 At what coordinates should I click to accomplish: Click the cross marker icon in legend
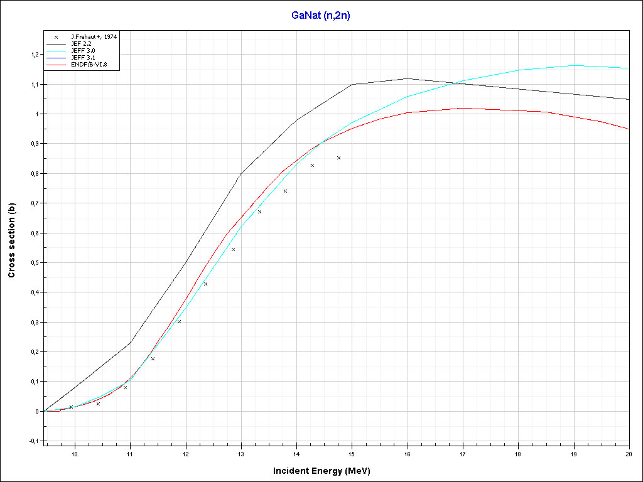pos(56,37)
